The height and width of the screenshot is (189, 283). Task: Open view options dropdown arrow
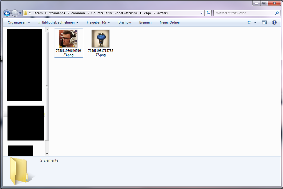click(x=255, y=22)
